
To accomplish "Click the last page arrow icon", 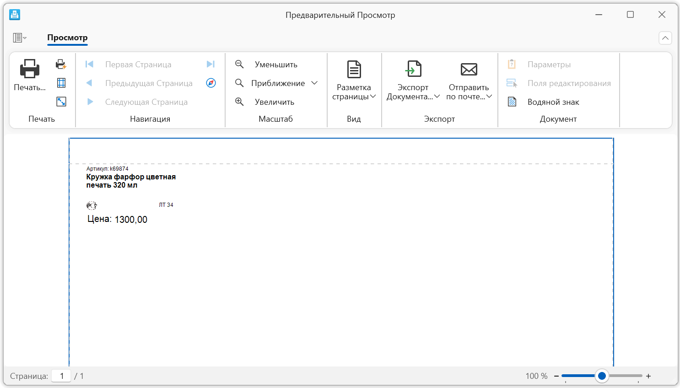I will point(210,64).
